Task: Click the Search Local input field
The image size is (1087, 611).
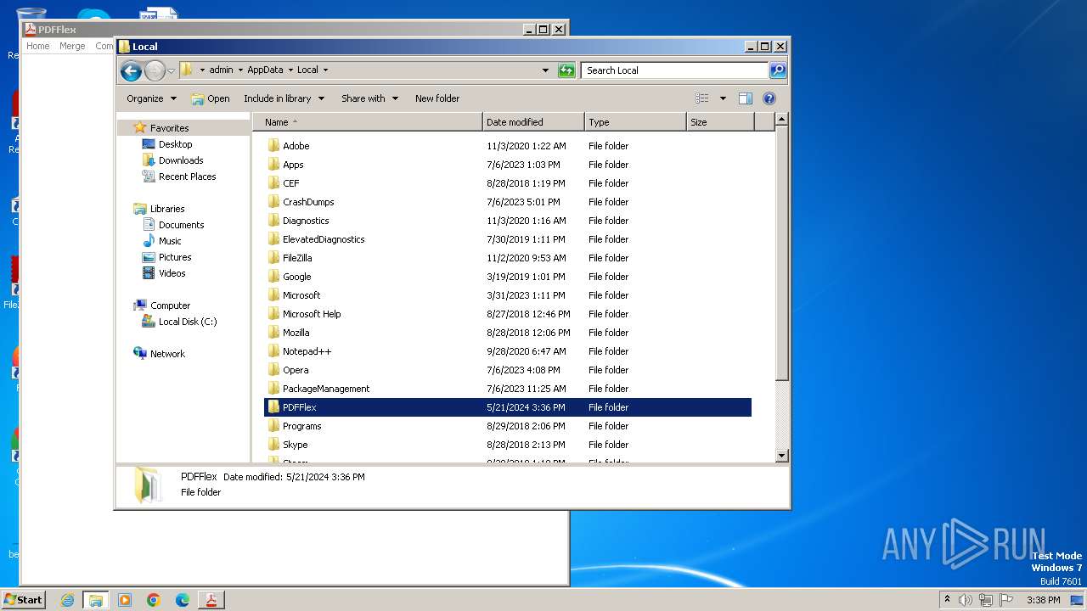Action: (674, 70)
